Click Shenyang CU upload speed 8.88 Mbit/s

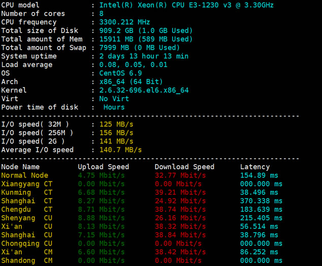(101, 218)
